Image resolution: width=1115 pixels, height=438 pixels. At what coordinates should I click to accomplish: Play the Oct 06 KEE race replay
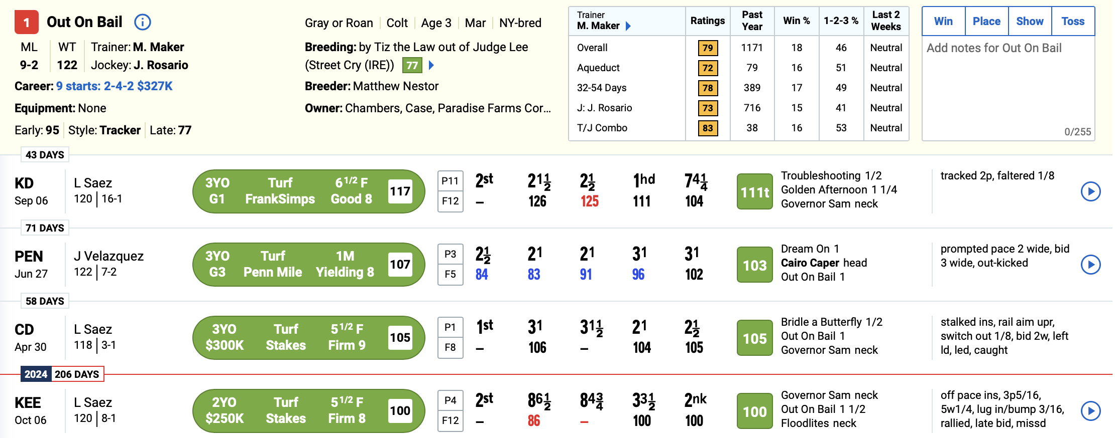(1090, 411)
